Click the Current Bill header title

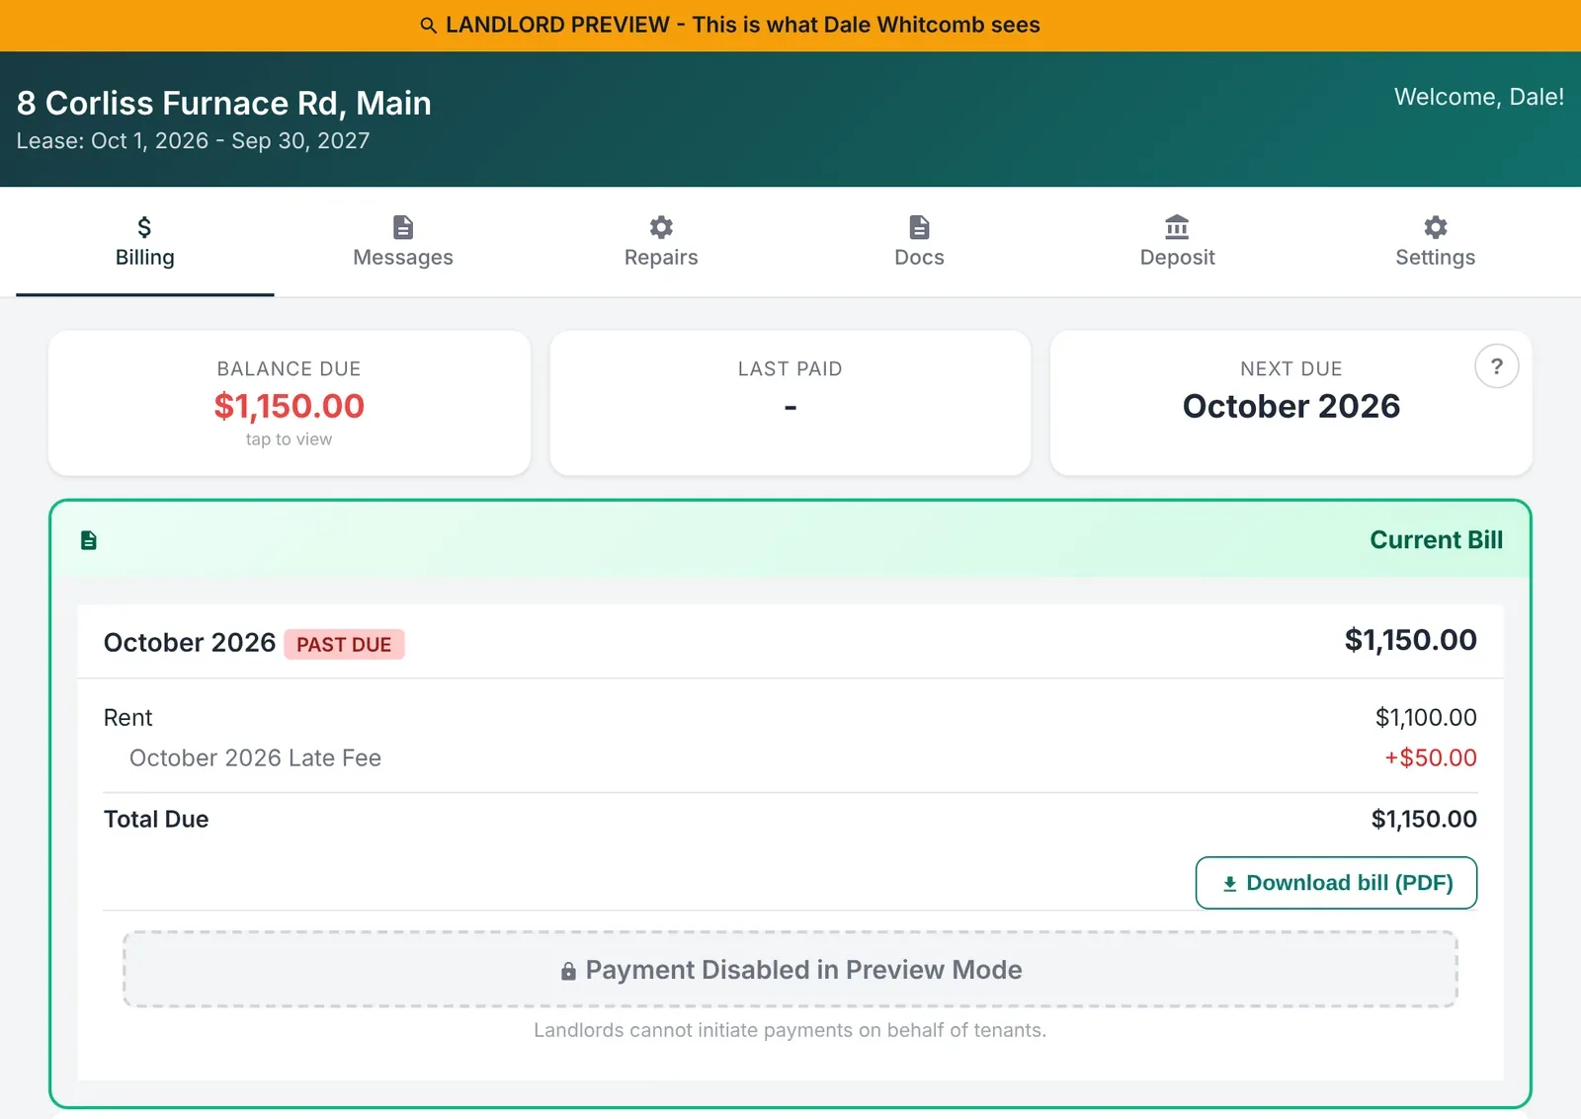pos(1436,540)
